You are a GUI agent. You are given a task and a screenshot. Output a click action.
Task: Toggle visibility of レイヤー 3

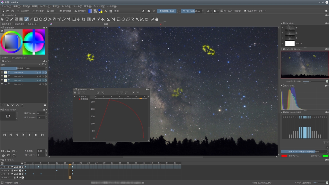click(2, 76)
